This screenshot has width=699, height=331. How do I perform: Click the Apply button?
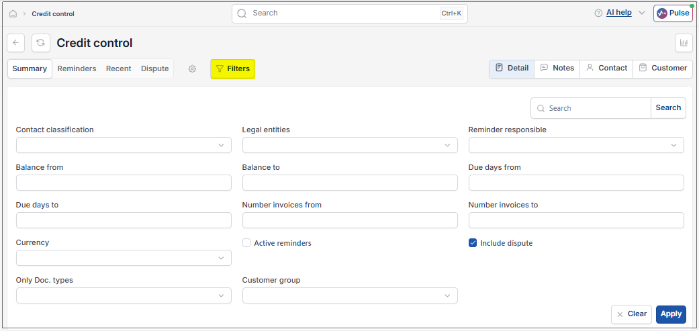[x=671, y=314]
